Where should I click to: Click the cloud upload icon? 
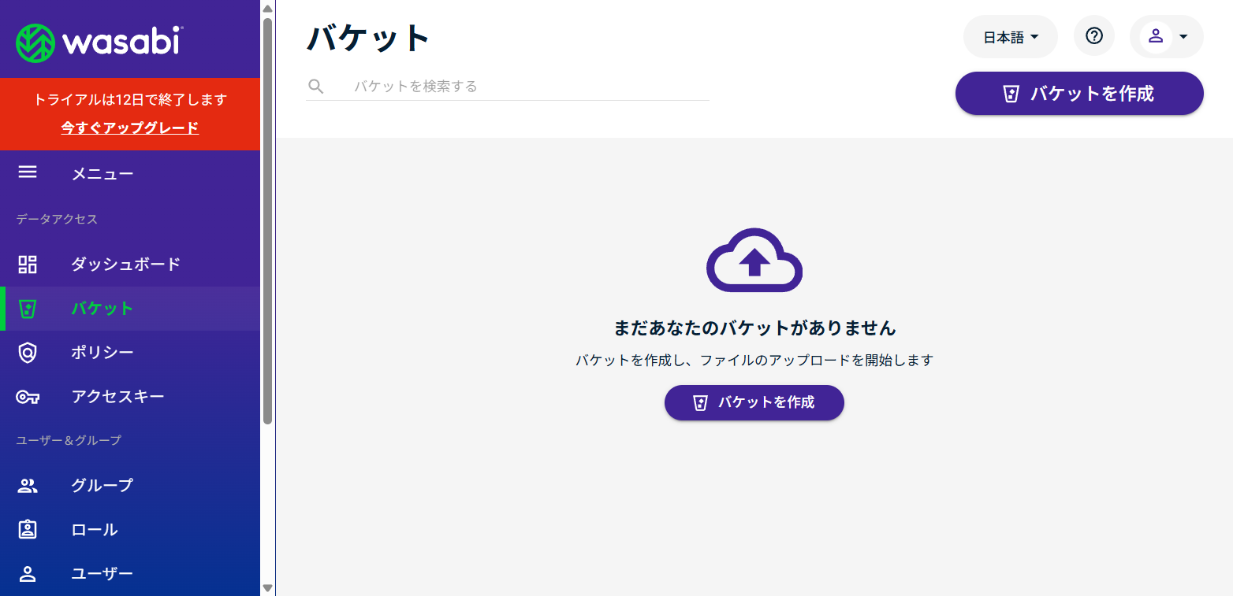[754, 261]
